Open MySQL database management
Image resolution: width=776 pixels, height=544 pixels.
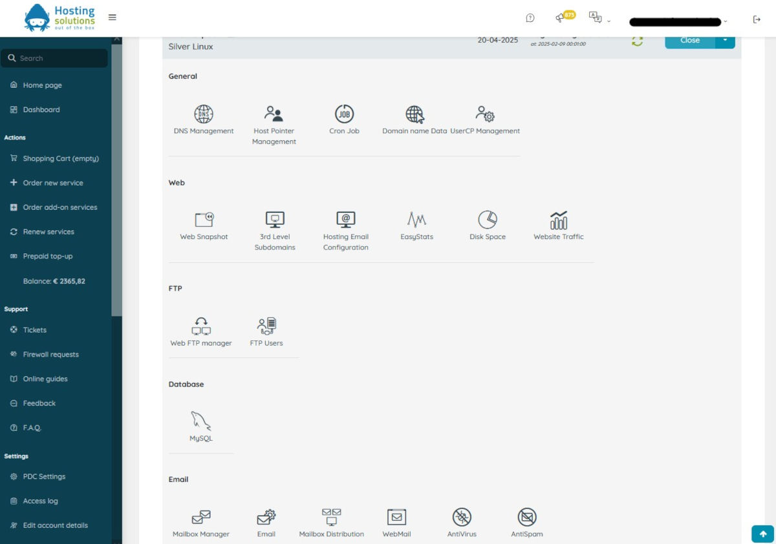[x=200, y=423]
